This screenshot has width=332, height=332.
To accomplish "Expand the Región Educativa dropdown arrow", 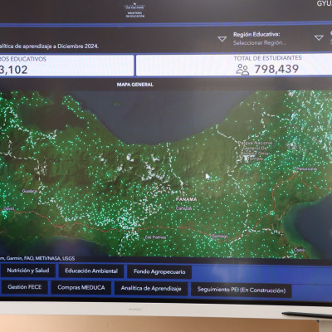I will coord(319,37).
